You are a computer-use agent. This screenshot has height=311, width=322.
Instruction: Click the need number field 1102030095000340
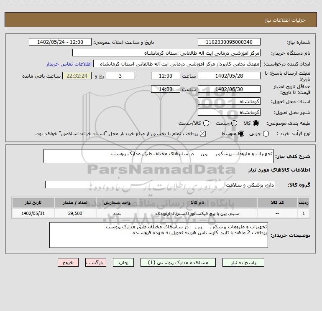[x=229, y=42]
